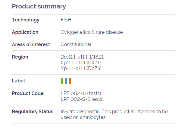Screen dimensions: 182x131
Task: Select the LPF 002-S (5 tests) code
Action: coord(82,99)
